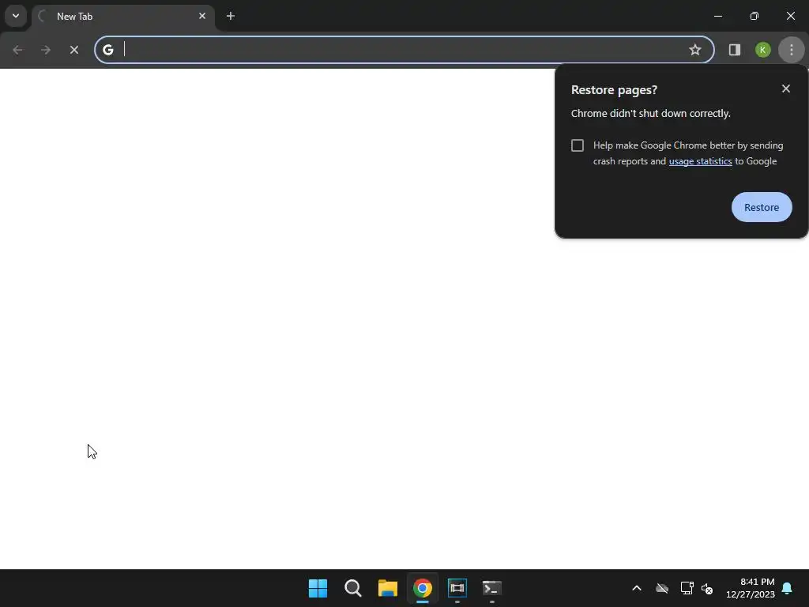Dismiss the Restore pages popup
809x607 pixels.
[x=786, y=89]
